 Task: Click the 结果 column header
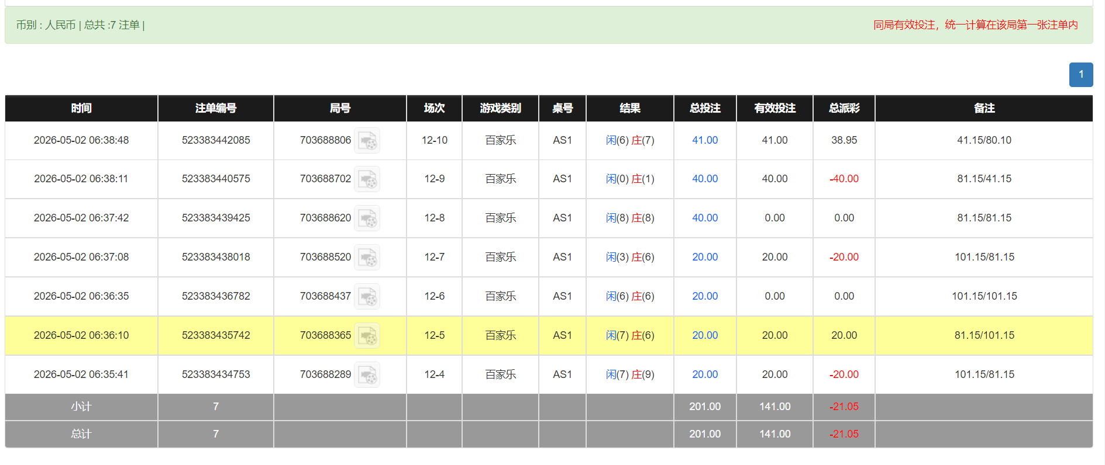click(630, 108)
